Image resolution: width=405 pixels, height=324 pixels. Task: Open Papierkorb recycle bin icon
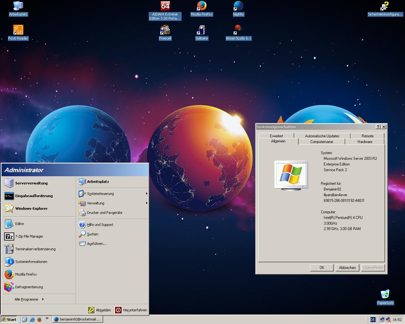(385, 294)
